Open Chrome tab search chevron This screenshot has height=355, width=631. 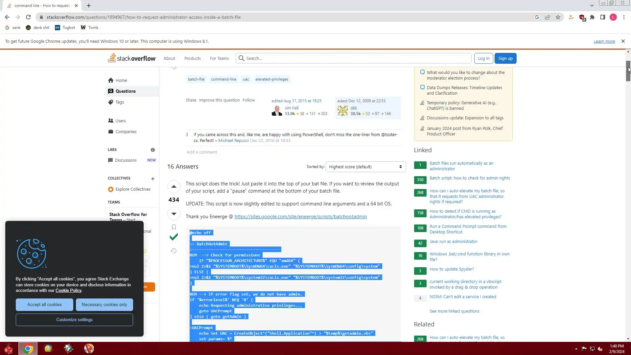click(x=592, y=6)
